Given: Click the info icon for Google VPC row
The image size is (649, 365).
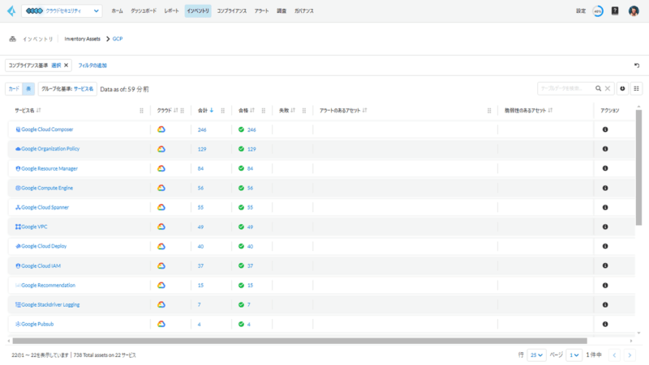Looking at the screenshot, I should tap(605, 227).
